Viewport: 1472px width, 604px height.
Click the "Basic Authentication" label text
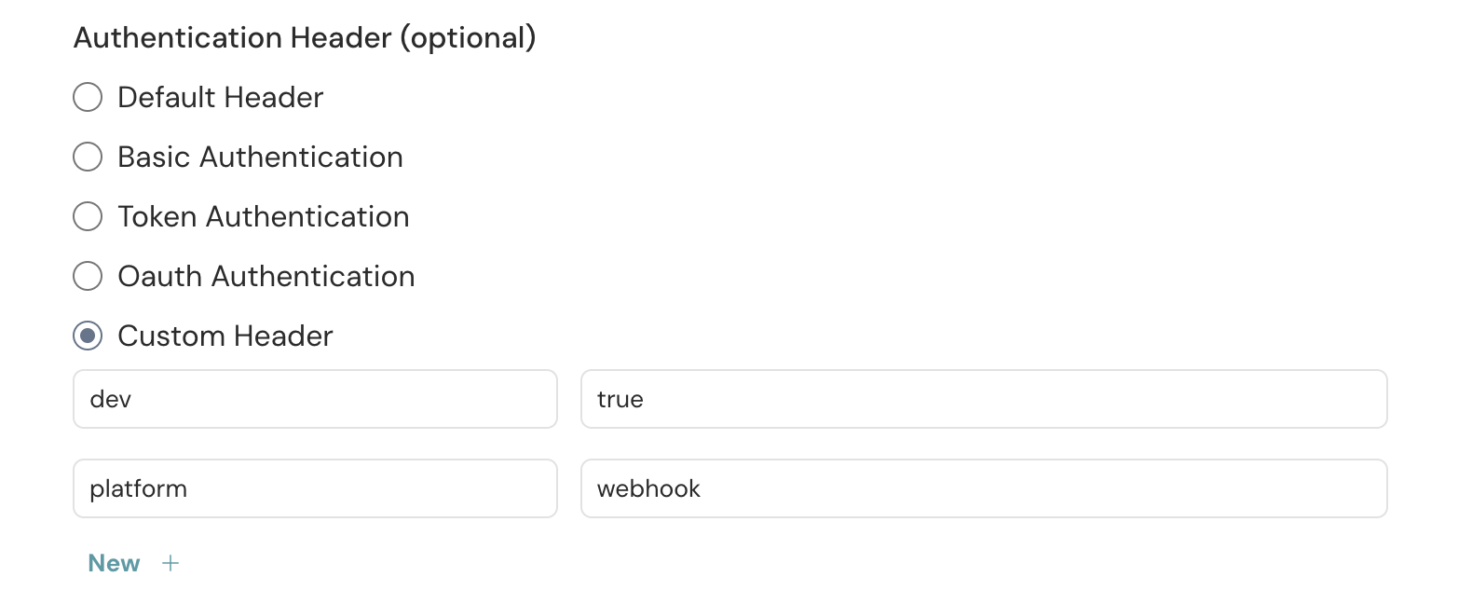(260, 157)
